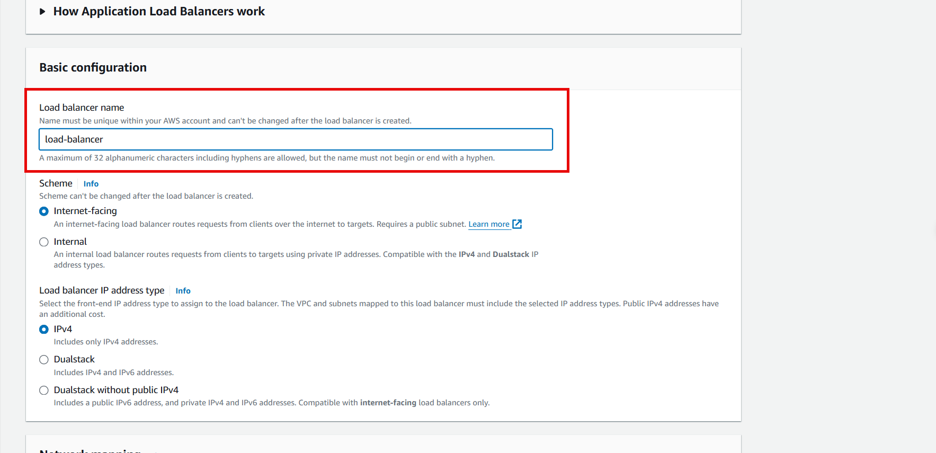The width and height of the screenshot is (936, 453).
Task: Choose the Dualstack radio button
Action: click(44, 360)
